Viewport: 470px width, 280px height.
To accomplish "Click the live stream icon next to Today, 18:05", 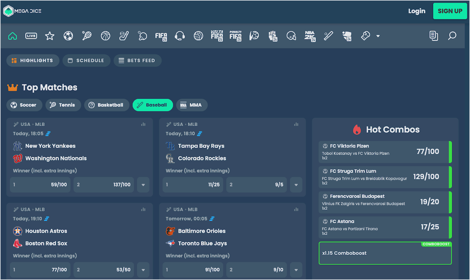I will 48,134.
